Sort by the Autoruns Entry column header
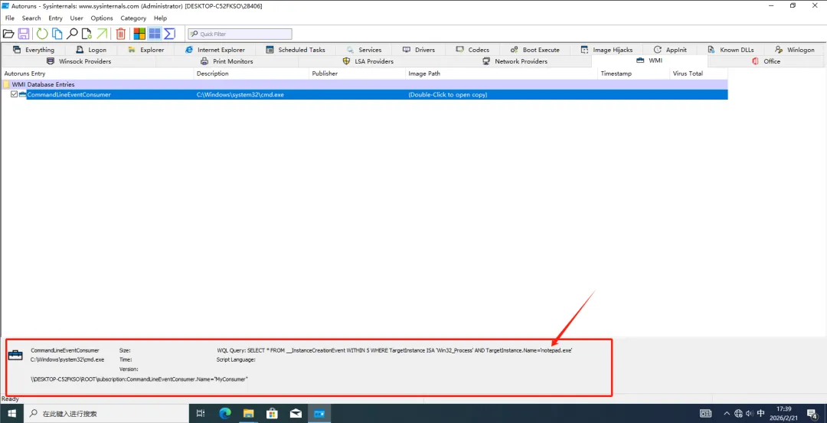 point(97,74)
